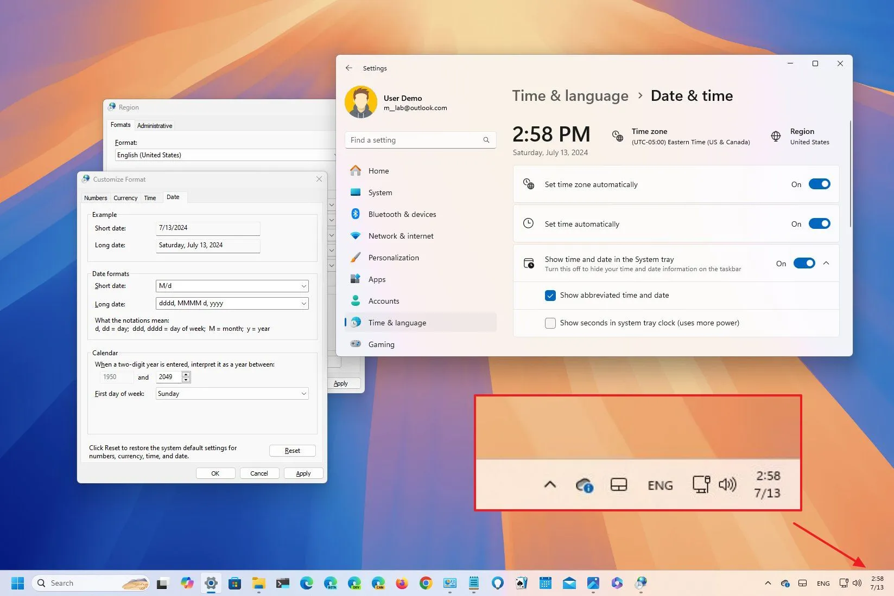Open Personalization settings from sidebar
This screenshot has width=894, height=596.
pyautogui.click(x=394, y=257)
